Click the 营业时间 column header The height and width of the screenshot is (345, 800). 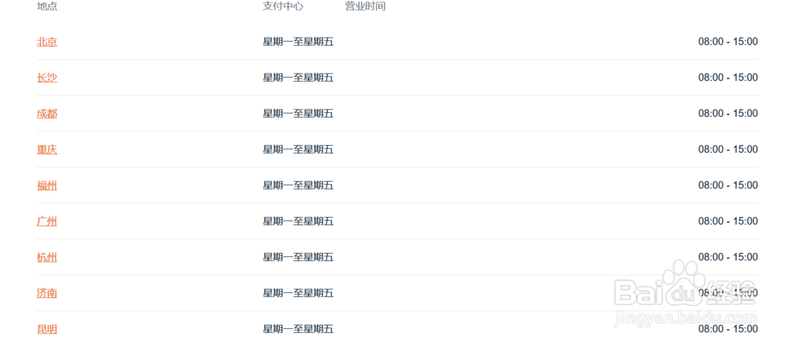pos(366,6)
